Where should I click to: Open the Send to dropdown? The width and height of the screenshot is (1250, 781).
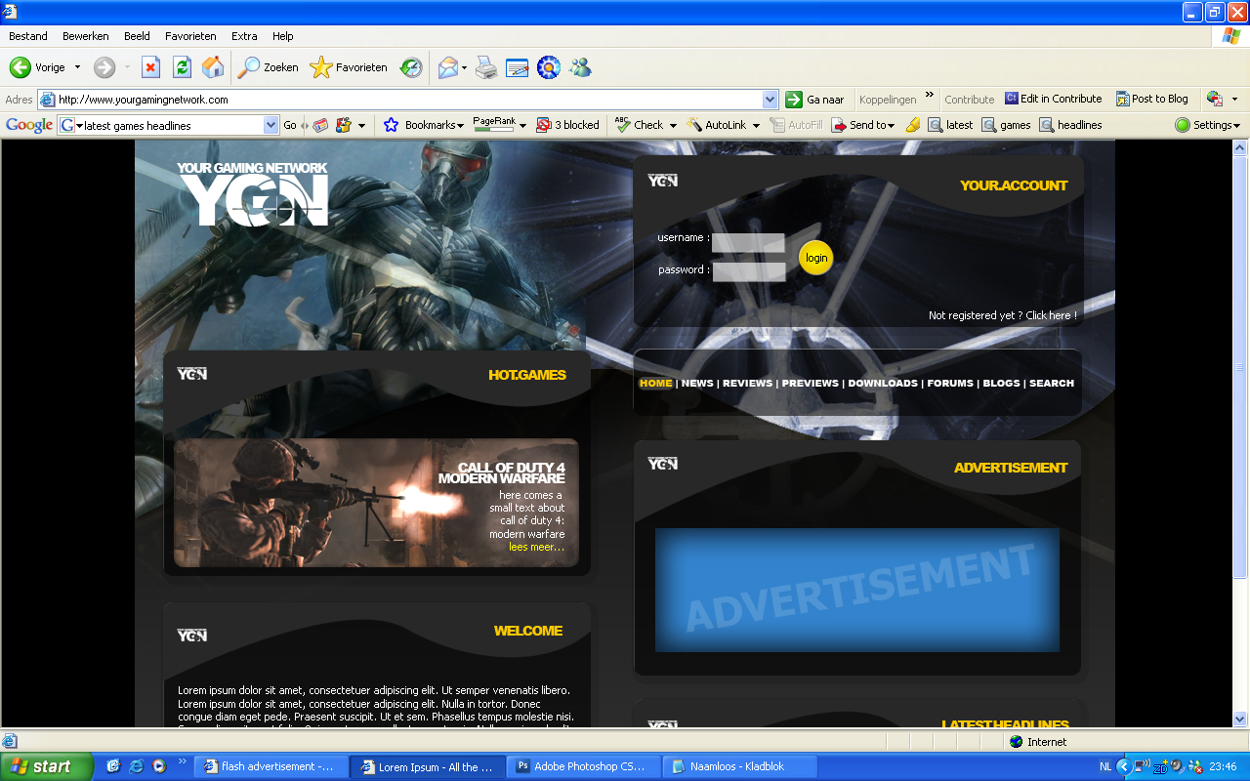click(862, 125)
